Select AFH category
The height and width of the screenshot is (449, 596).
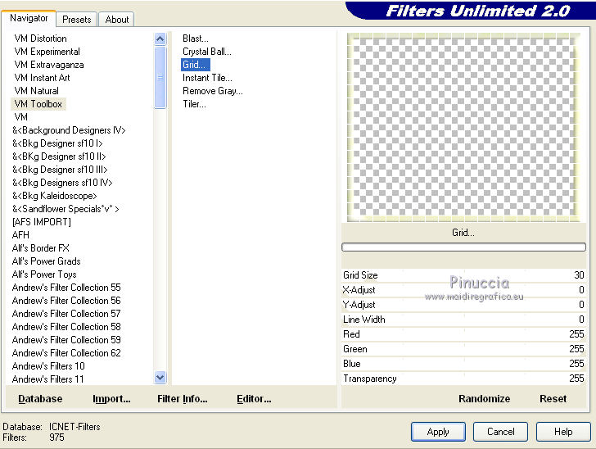(x=20, y=235)
